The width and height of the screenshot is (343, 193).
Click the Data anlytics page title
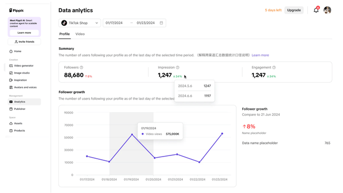click(76, 10)
